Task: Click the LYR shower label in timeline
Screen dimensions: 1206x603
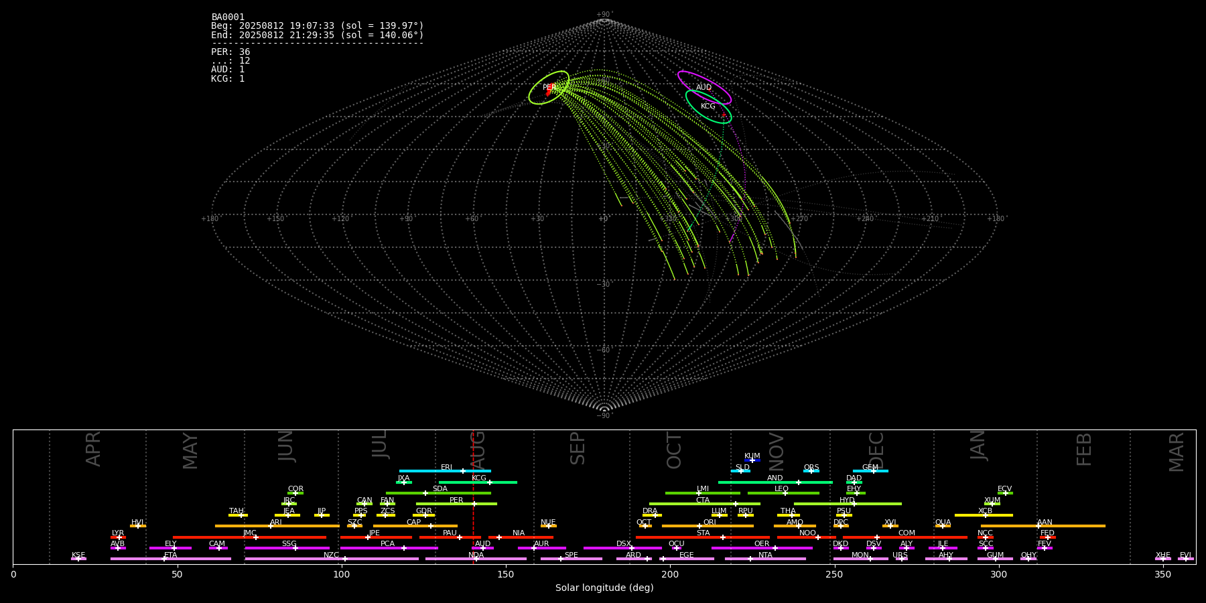Action: pos(118,533)
